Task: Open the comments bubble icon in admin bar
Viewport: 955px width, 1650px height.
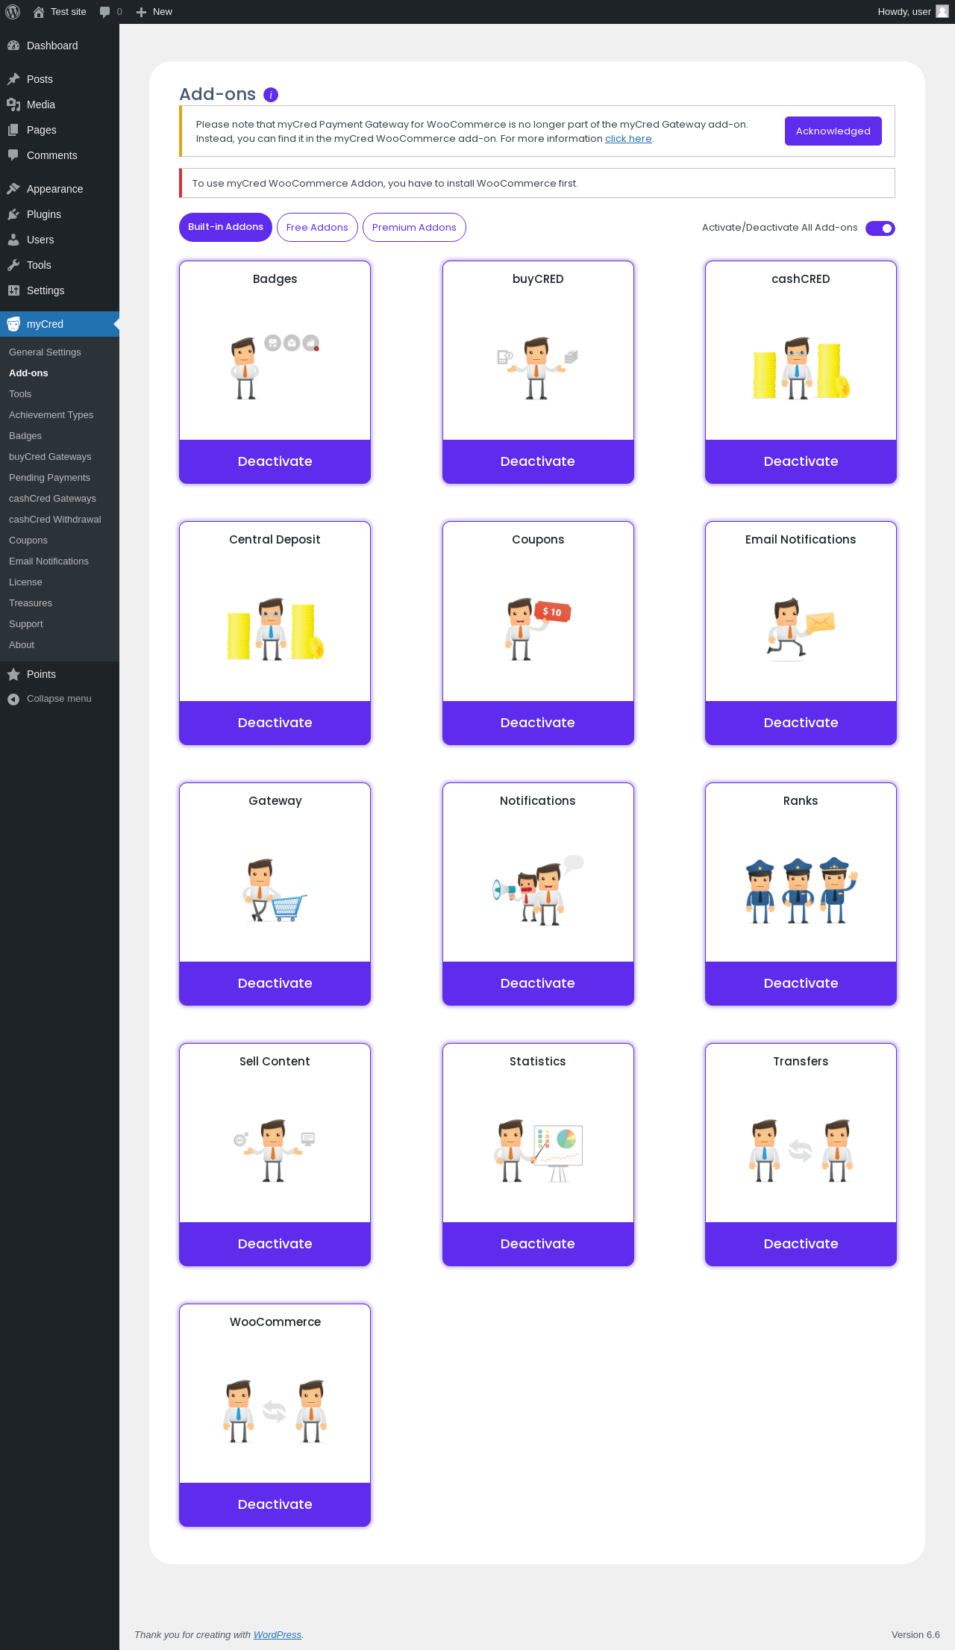Action: point(104,12)
